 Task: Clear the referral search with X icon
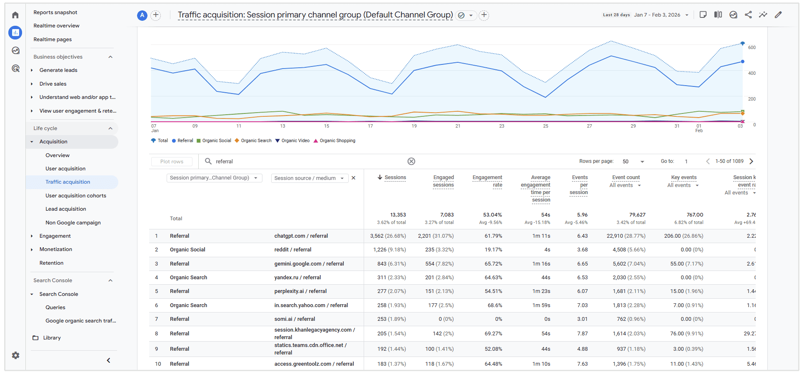(411, 161)
